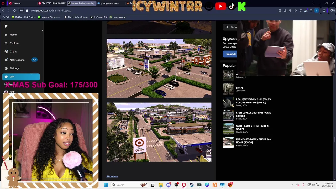Click the send/flow arrow icon
The height and width of the screenshot is (189, 336).
pos(296,10)
